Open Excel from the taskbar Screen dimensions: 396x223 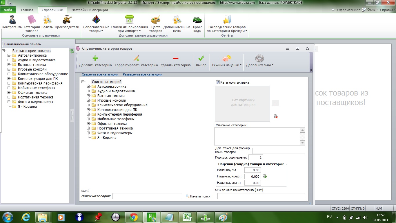click(x=187, y=217)
